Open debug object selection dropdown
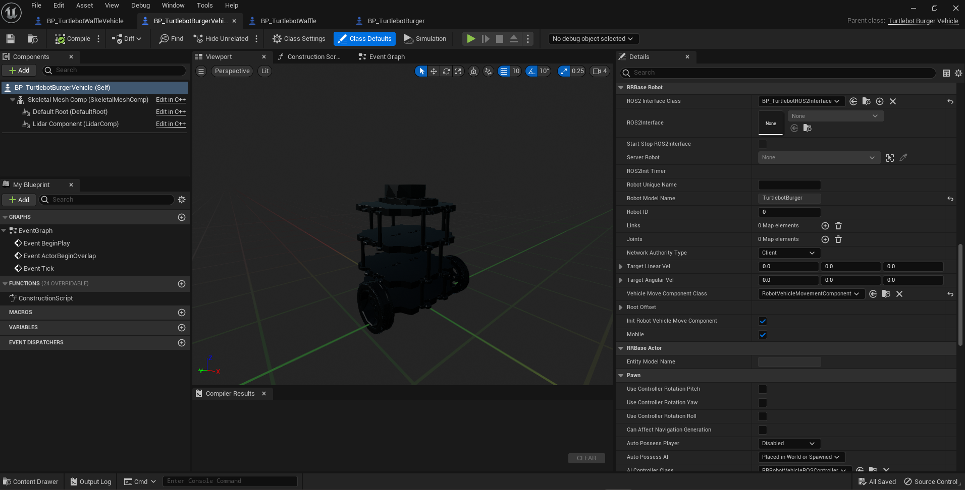The height and width of the screenshot is (490, 965). coord(593,39)
